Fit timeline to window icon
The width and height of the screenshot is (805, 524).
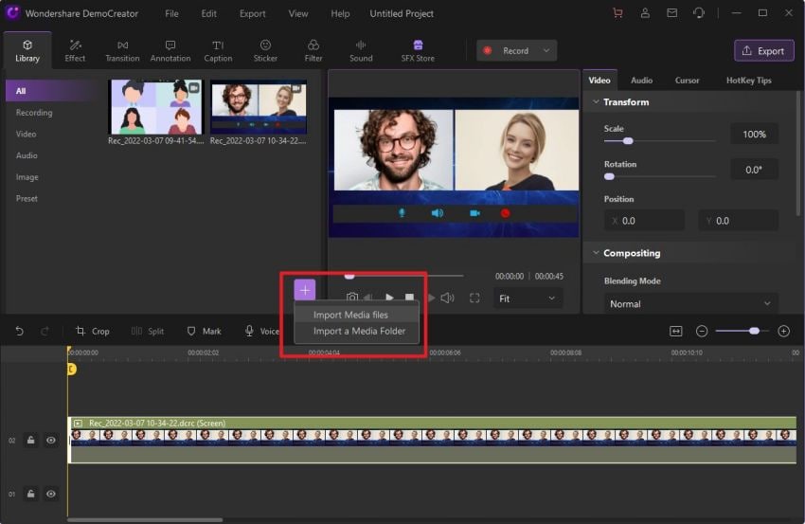tap(676, 332)
